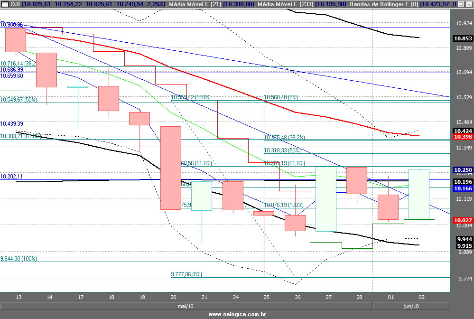Click date label 13 on time axis
This screenshot has height=319, width=474.
pyautogui.click(x=19, y=297)
